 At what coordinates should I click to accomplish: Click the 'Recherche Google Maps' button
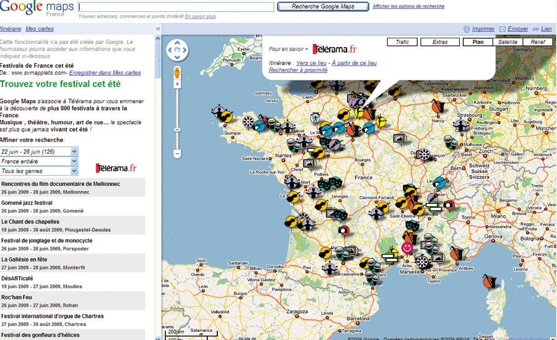[x=323, y=6]
